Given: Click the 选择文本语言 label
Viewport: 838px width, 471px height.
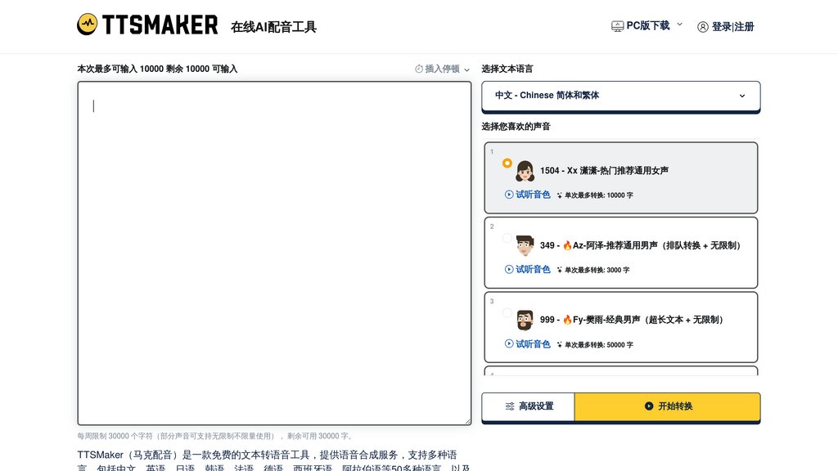Looking at the screenshot, I should click(507, 69).
